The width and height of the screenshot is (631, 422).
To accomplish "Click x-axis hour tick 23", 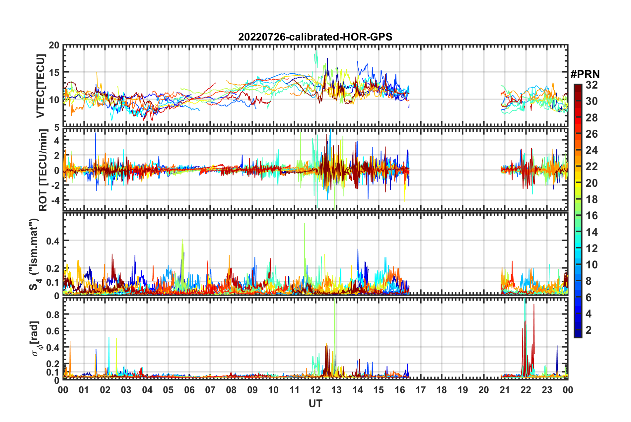I will (x=547, y=390).
